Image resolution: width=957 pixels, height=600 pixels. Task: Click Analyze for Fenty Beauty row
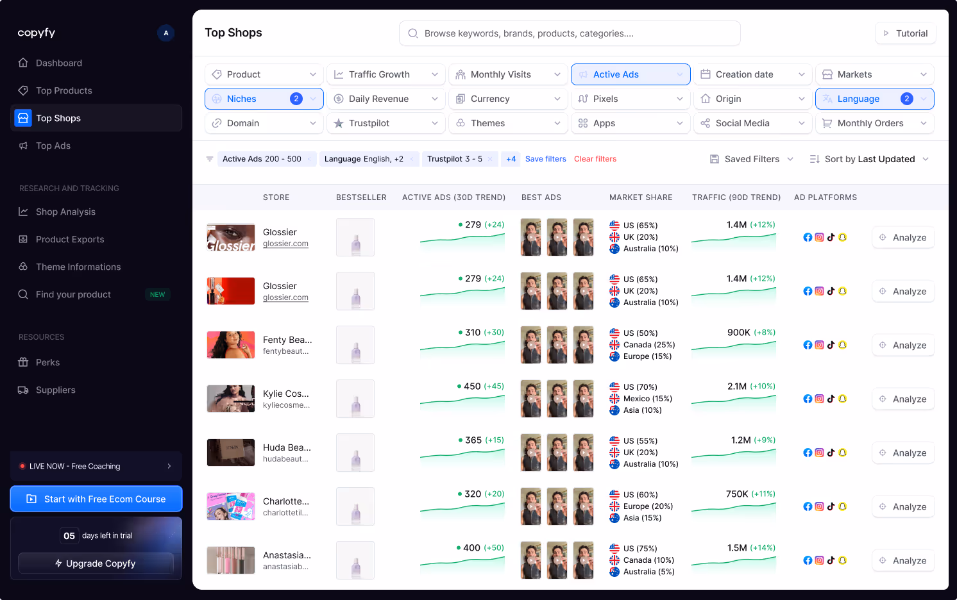click(x=903, y=345)
